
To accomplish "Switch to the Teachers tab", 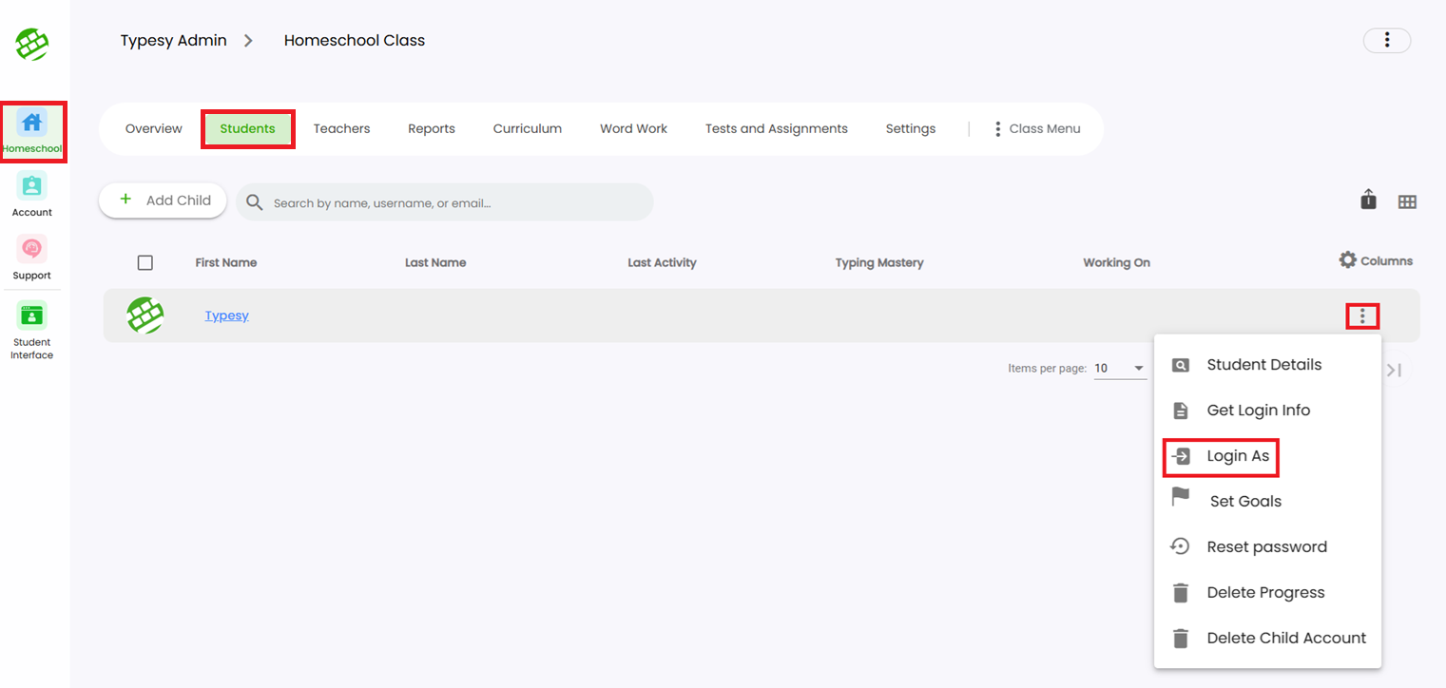I will click(342, 128).
